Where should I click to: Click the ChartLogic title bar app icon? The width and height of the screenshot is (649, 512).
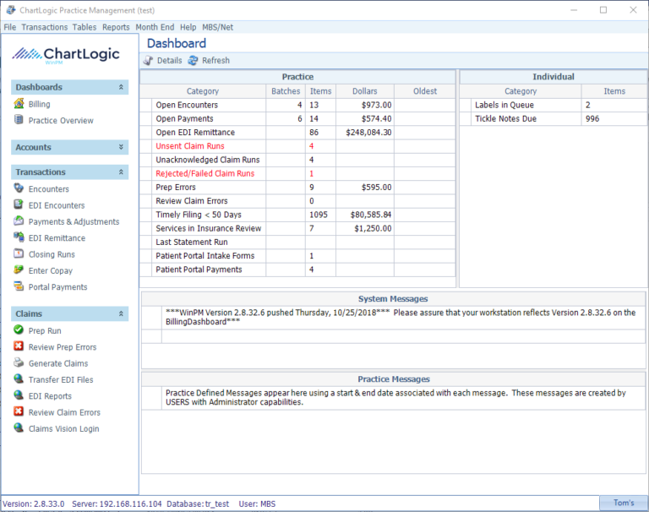coord(11,10)
